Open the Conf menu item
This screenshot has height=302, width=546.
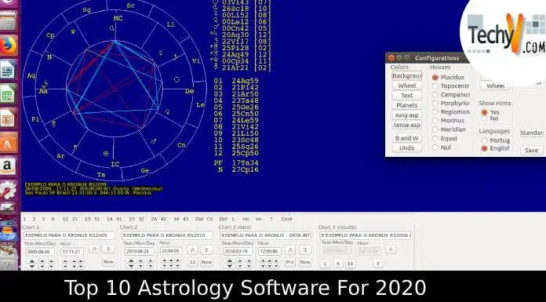(x=286, y=219)
